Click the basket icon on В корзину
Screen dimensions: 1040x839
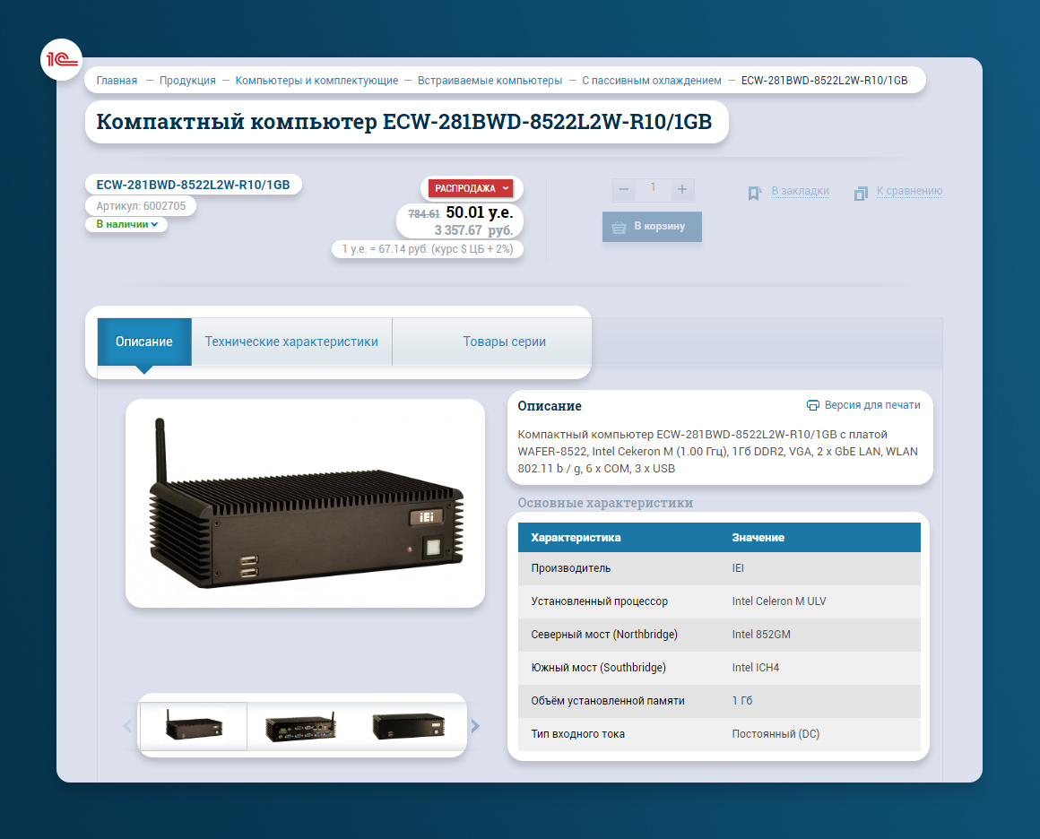[619, 228]
